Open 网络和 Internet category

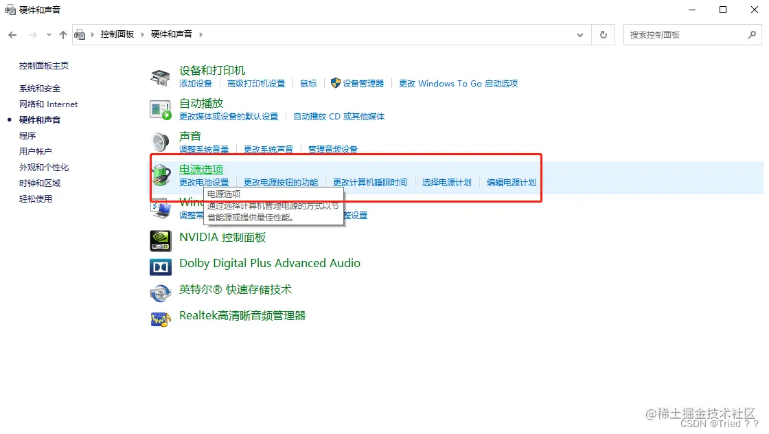click(x=48, y=104)
